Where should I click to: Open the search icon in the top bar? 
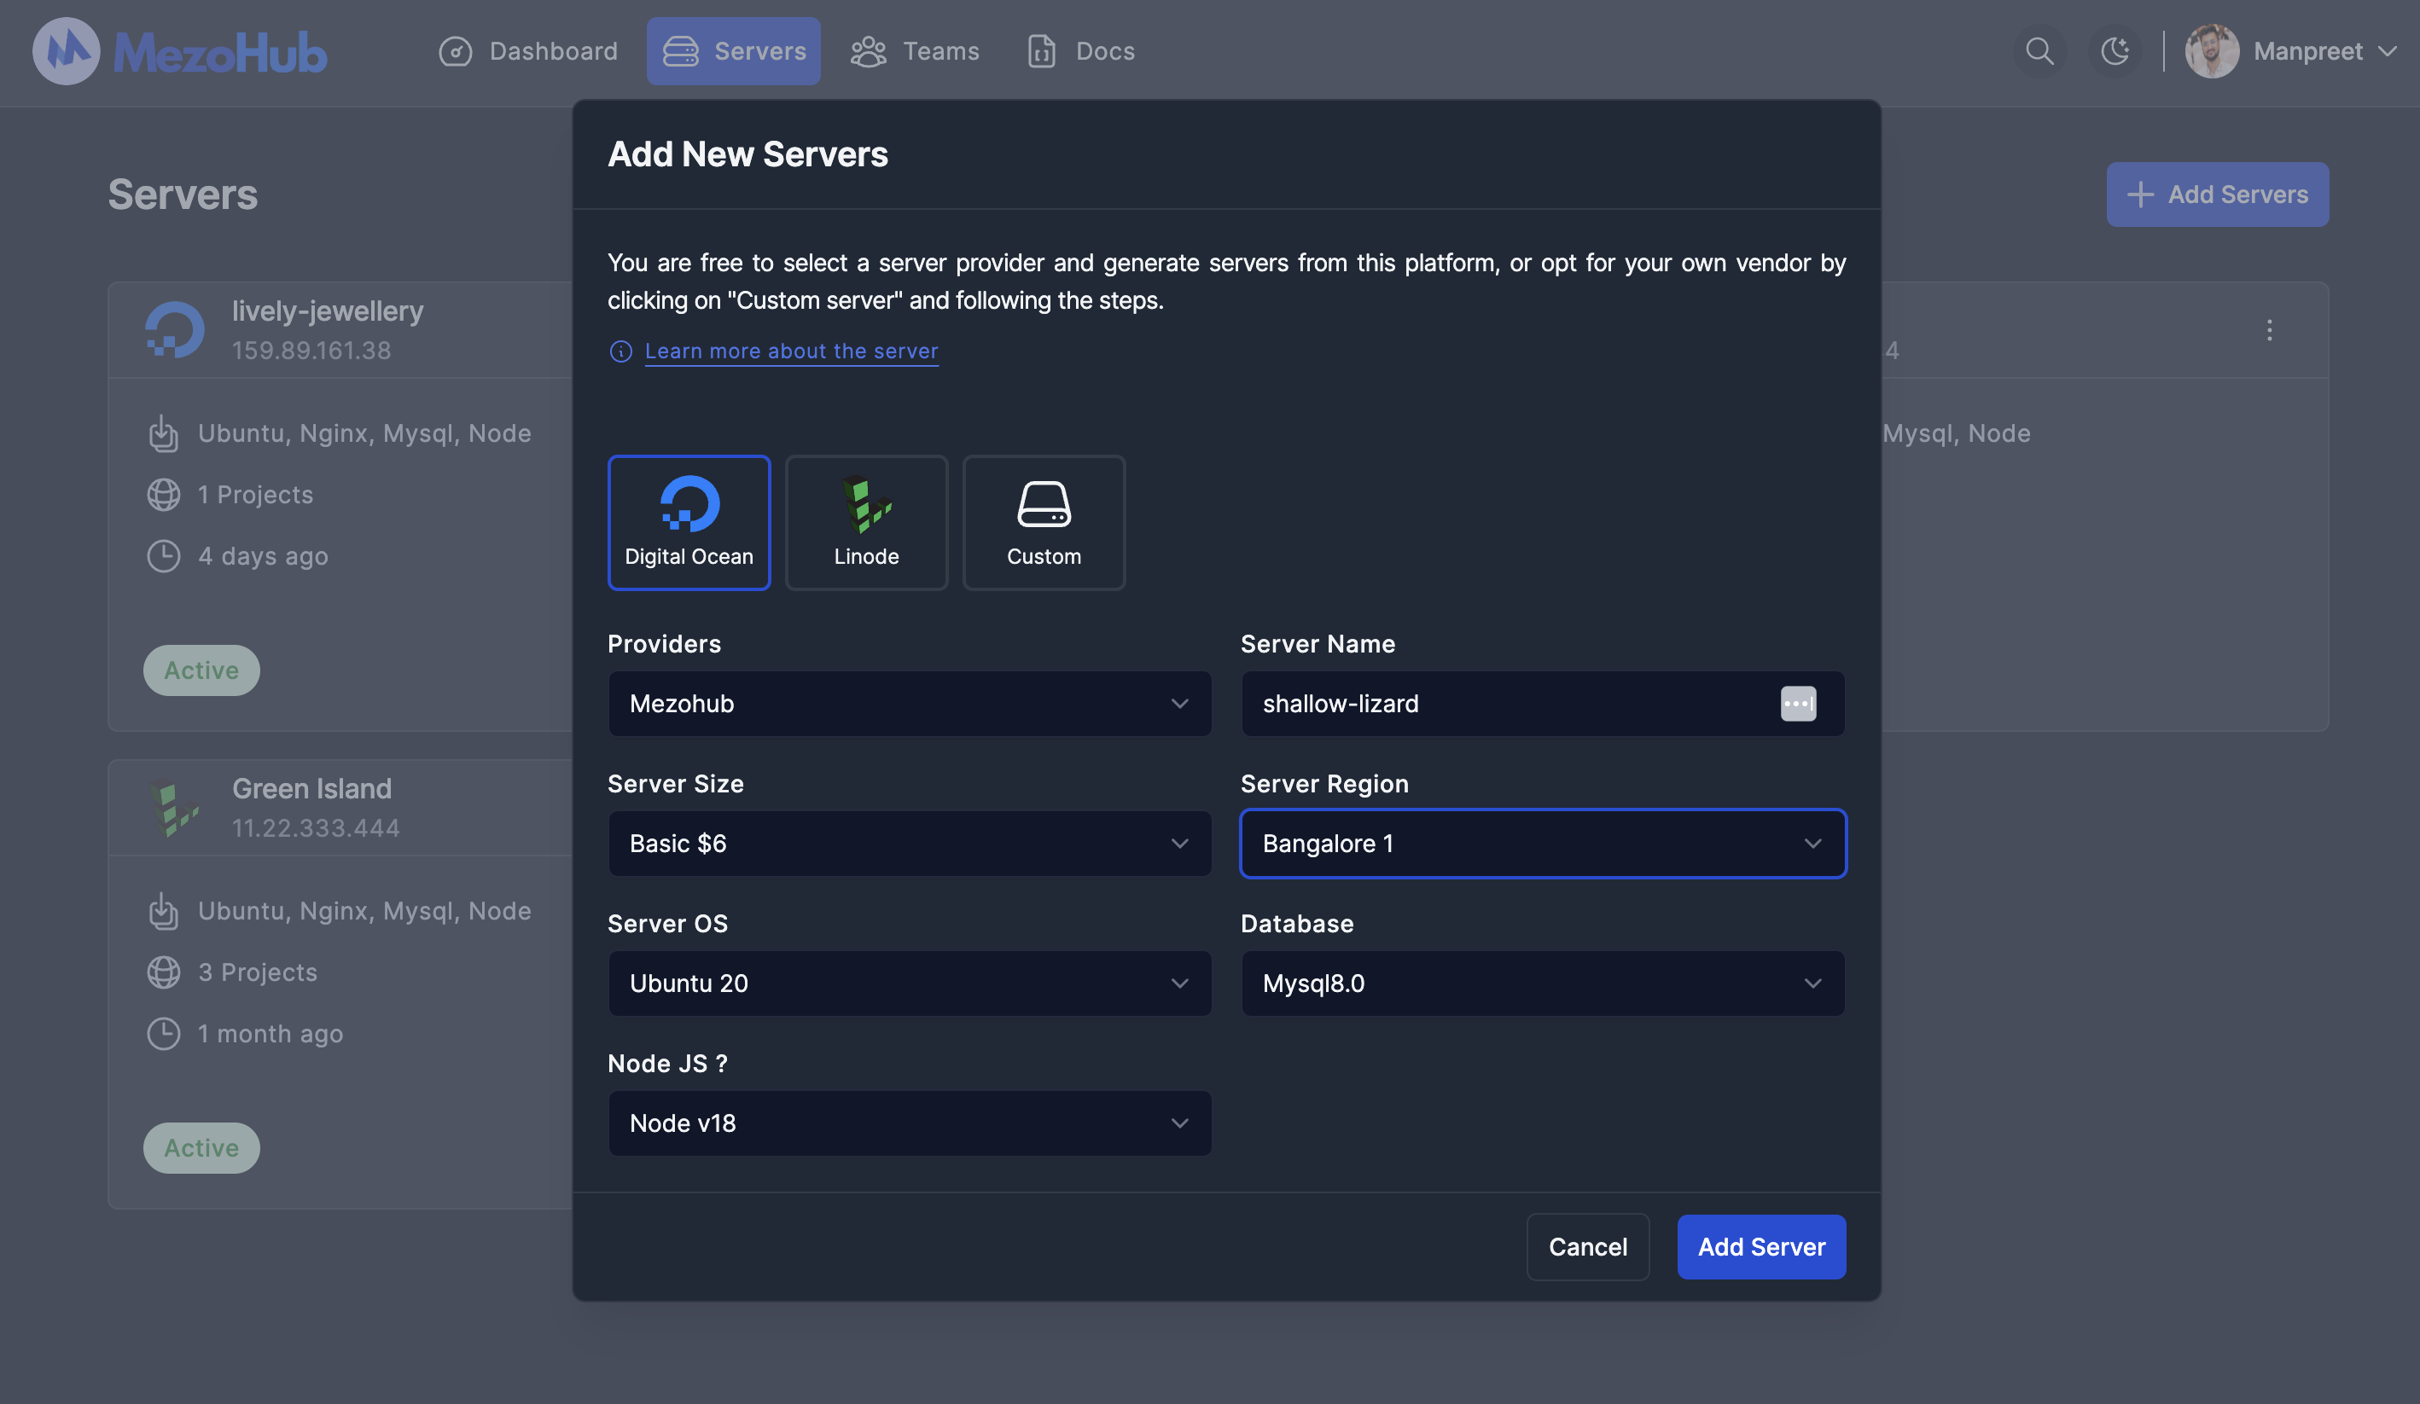point(2039,51)
